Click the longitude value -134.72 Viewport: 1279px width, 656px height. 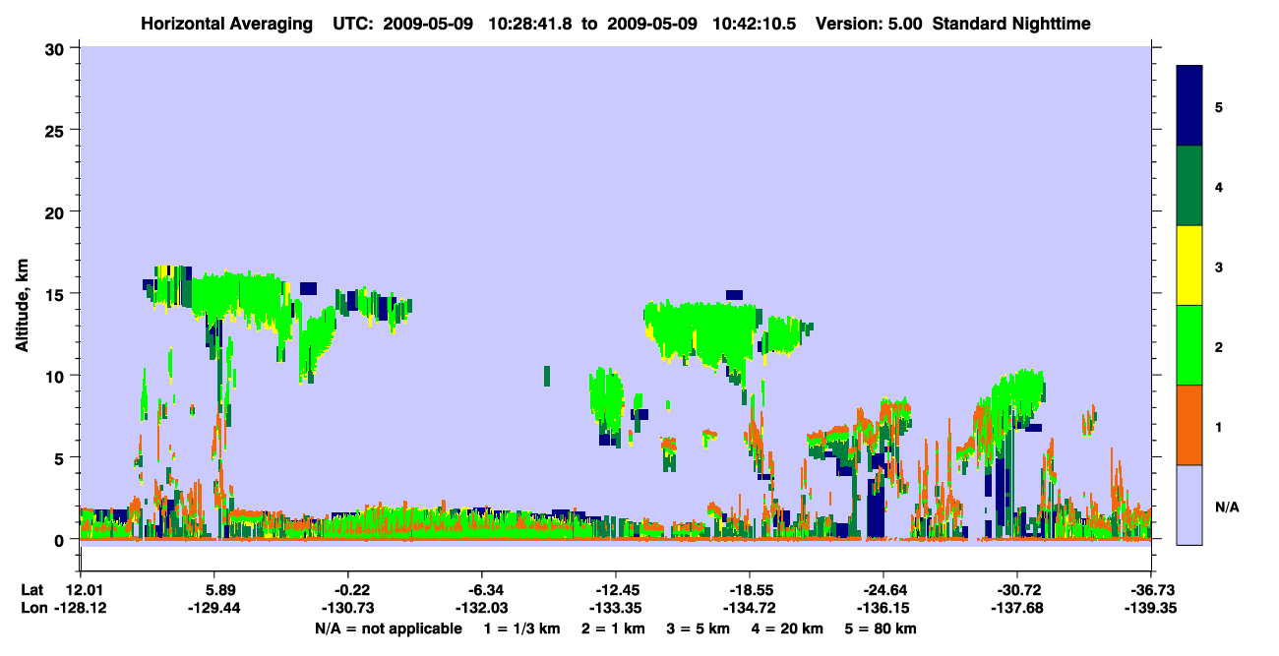click(751, 609)
